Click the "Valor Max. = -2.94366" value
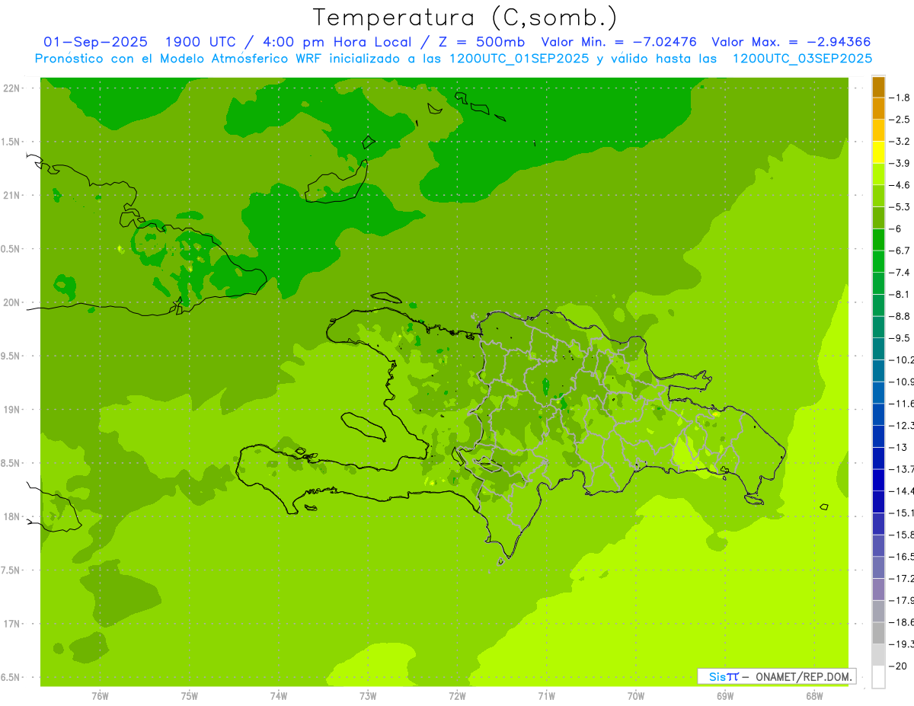914x706 pixels. pos(791,42)
